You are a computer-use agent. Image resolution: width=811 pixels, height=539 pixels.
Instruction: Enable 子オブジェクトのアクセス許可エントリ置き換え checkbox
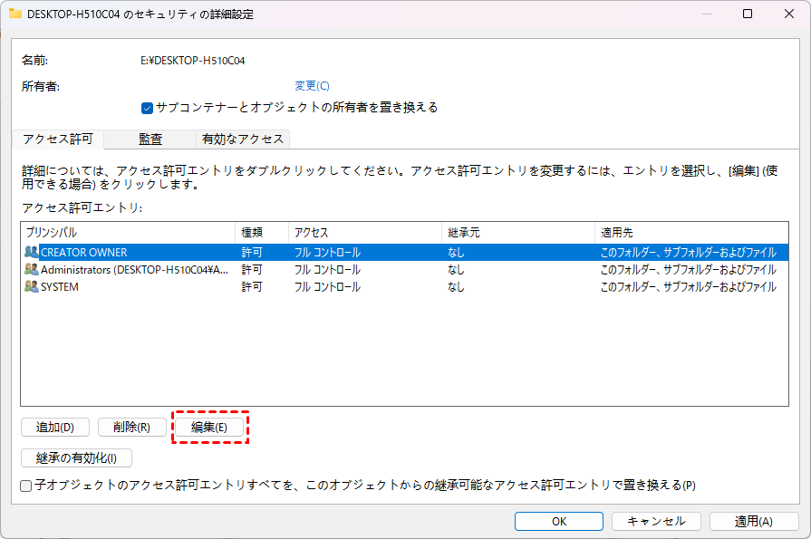[x=26, y=486]
